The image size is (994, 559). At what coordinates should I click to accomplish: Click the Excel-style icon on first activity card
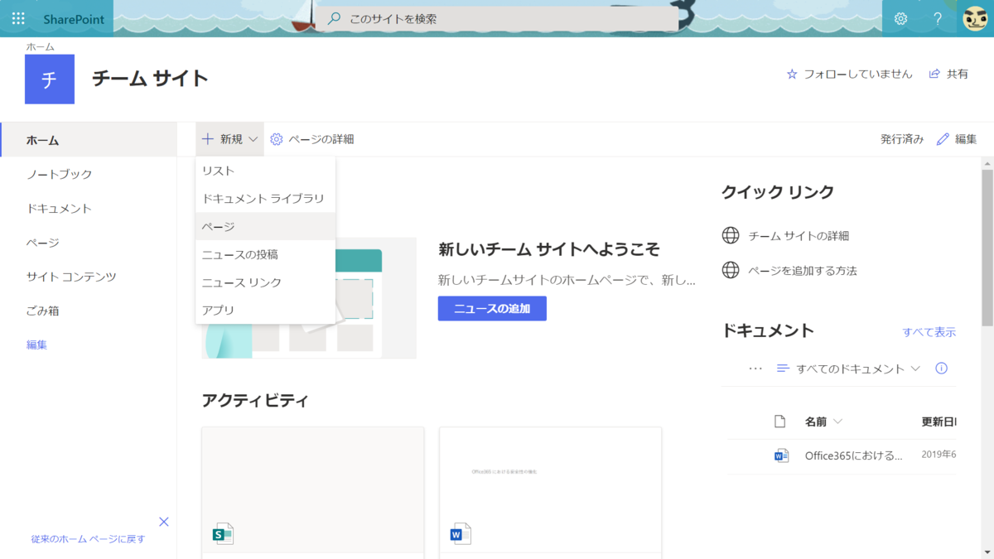(223, 533)
